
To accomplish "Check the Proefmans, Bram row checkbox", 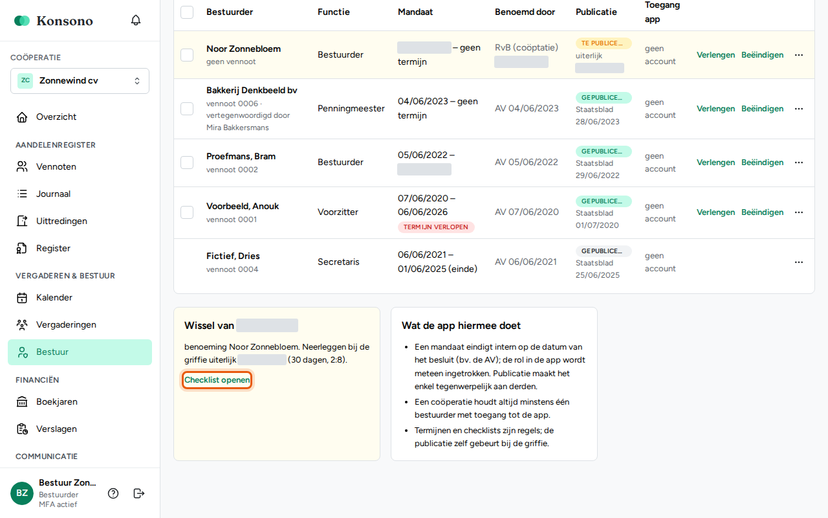I will 187,163.
